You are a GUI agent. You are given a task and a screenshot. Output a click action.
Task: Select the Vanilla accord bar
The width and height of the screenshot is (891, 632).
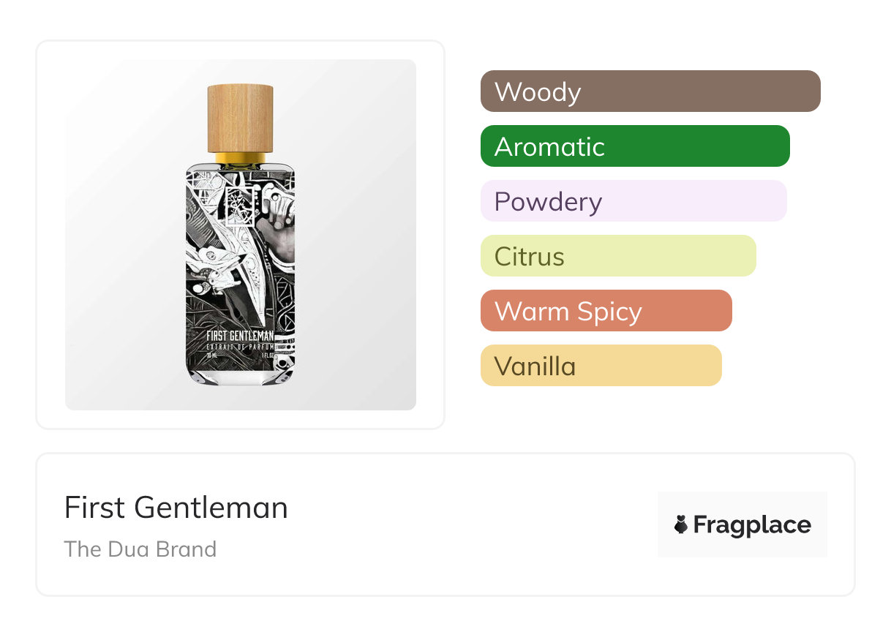601,366
